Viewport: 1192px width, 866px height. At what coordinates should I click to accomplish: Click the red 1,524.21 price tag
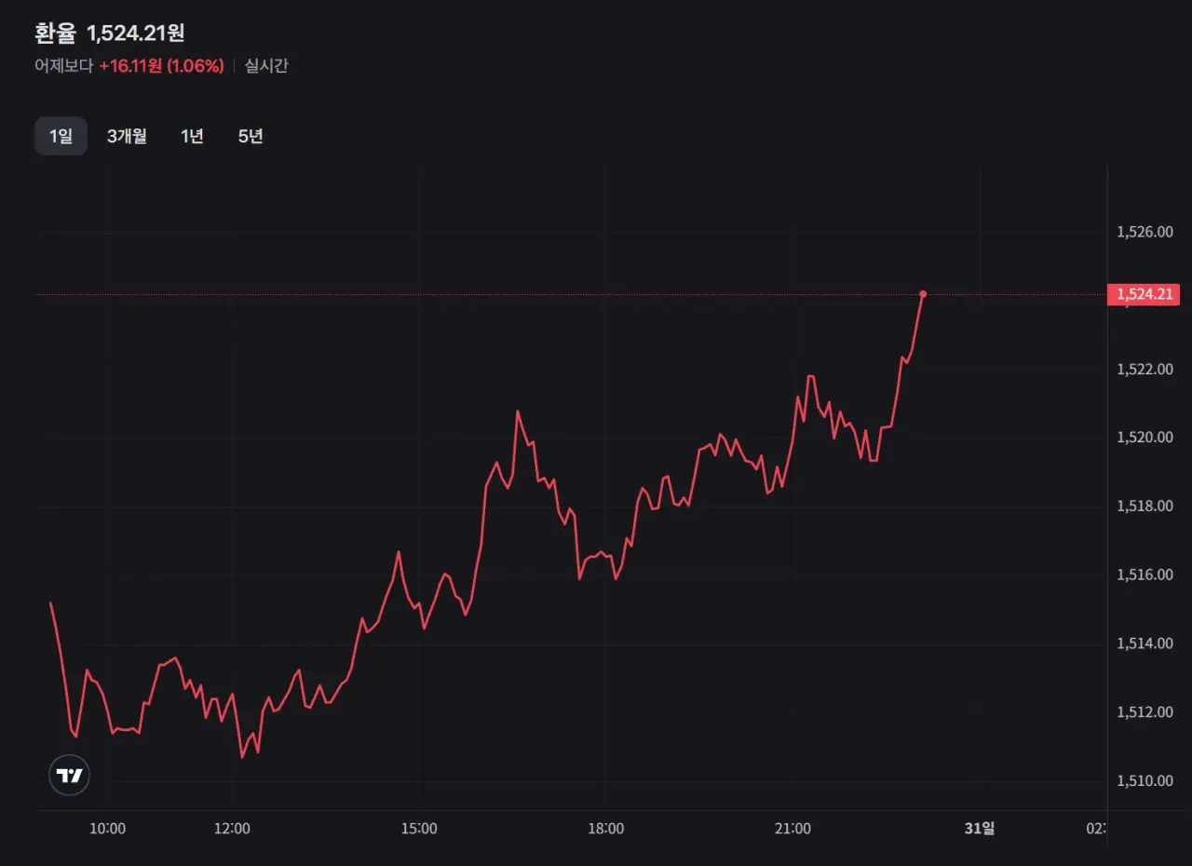pyautogui.click(x=1143, y=295)
